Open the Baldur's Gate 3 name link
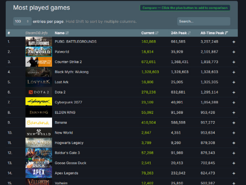The width and height of the screenshot is (246, 185). point(67,153)
